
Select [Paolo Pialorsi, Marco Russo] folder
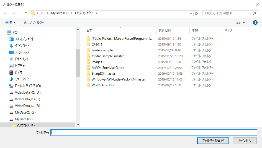pos(122,39)
